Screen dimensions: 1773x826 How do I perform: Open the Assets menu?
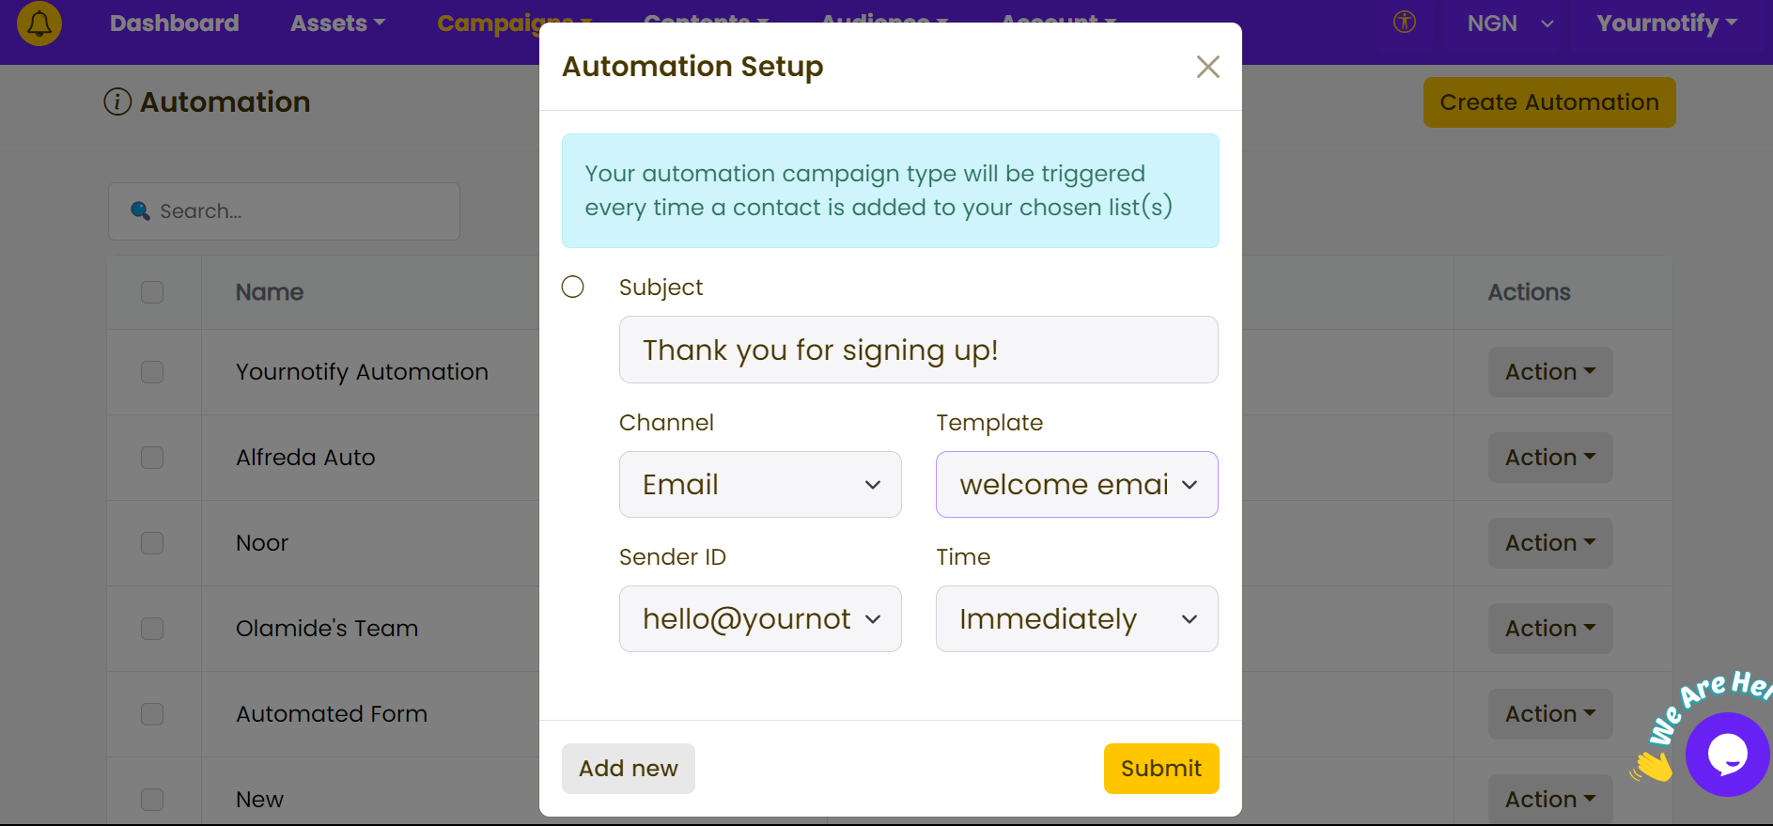tap(337, 23)
